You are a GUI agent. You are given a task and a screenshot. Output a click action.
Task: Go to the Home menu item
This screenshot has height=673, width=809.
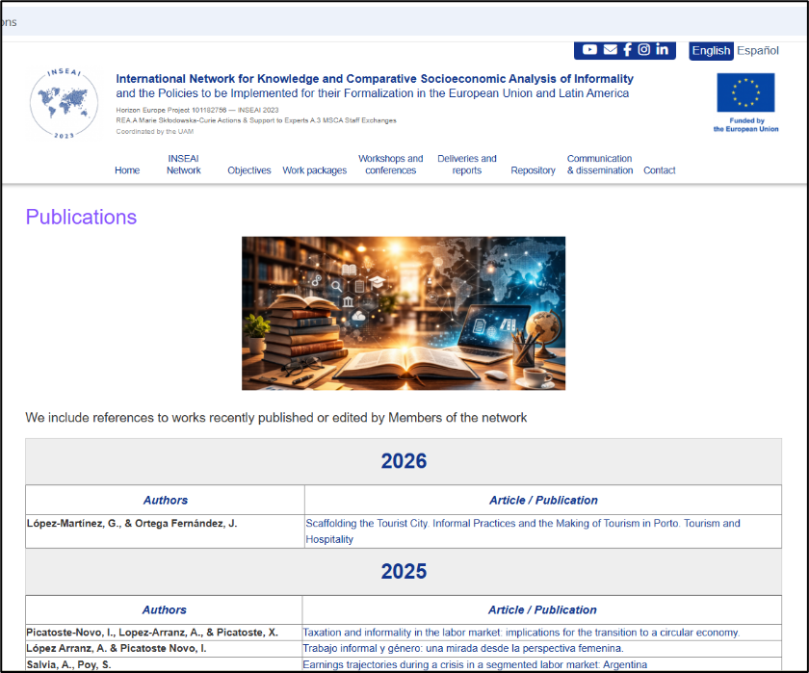127,170
